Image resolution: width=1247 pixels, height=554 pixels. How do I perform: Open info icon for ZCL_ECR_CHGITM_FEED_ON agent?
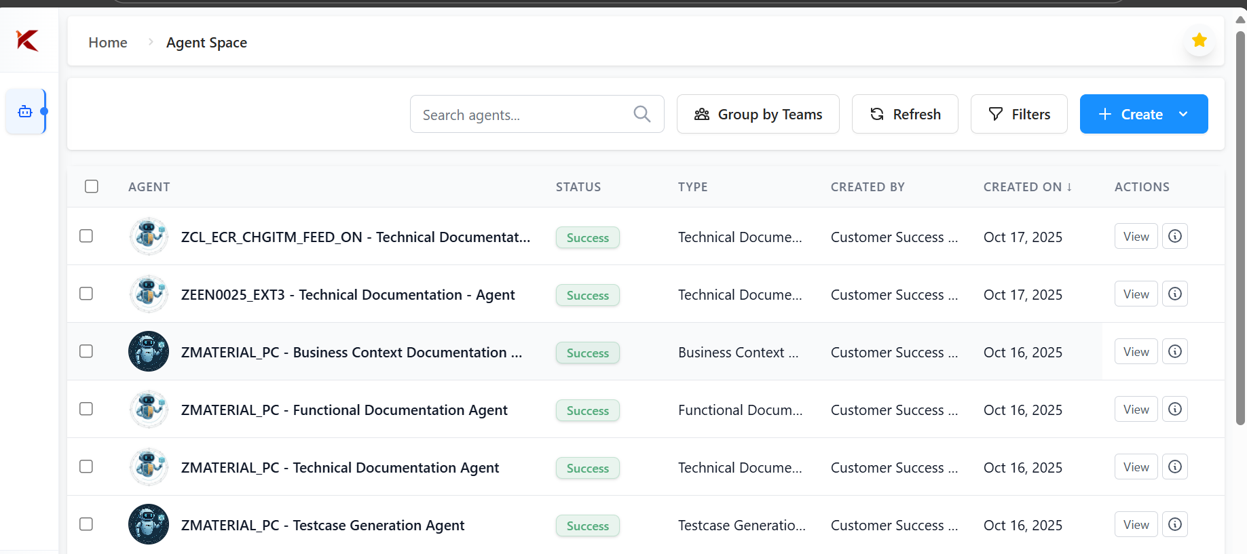click(1174, 236)
